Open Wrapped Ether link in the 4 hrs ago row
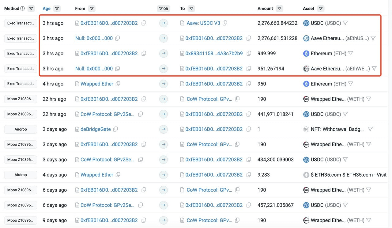 pyautogui.click(x=97, y=84)
